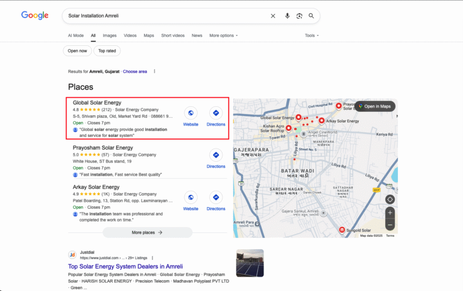This screenshot has height=291, width=463.
Task: Toggle the Top rated filter
Action: pyautogui.click(x=107, y=51)
